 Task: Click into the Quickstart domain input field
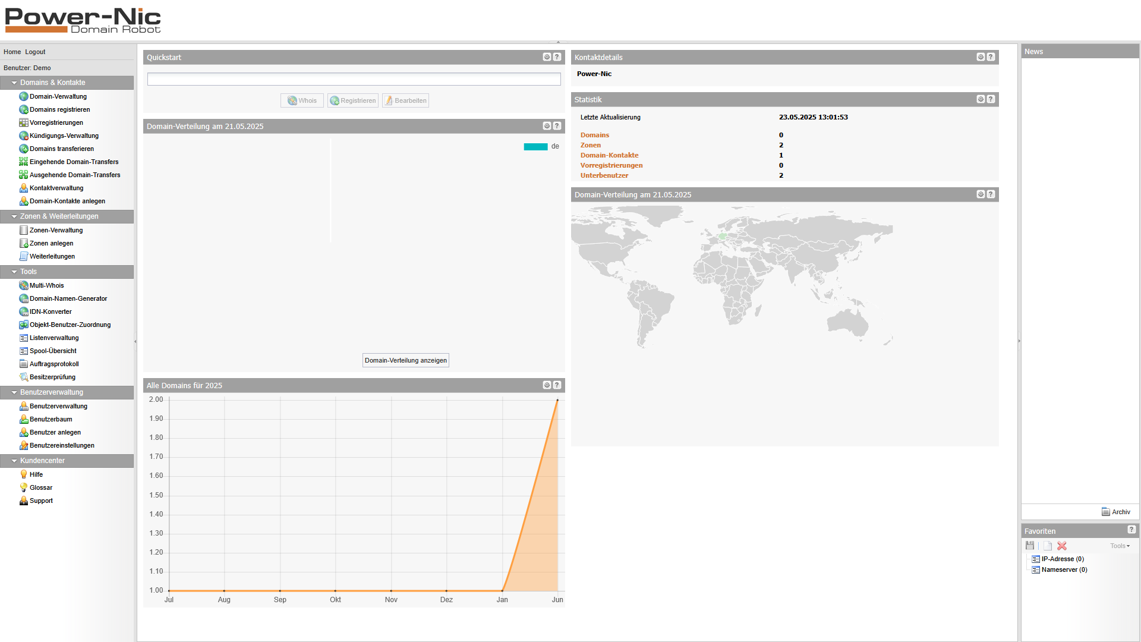[x=354, y=79]
